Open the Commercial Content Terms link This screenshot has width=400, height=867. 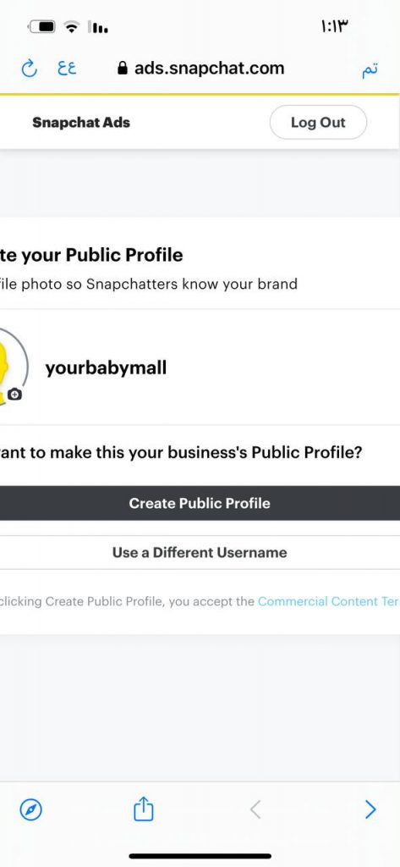(x=329, y=601)
